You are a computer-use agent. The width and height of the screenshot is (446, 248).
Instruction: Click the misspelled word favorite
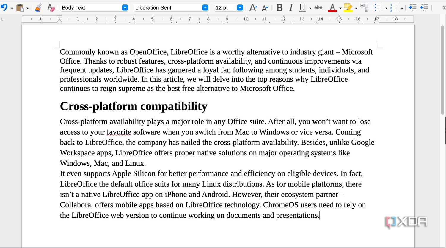[119, 132]
